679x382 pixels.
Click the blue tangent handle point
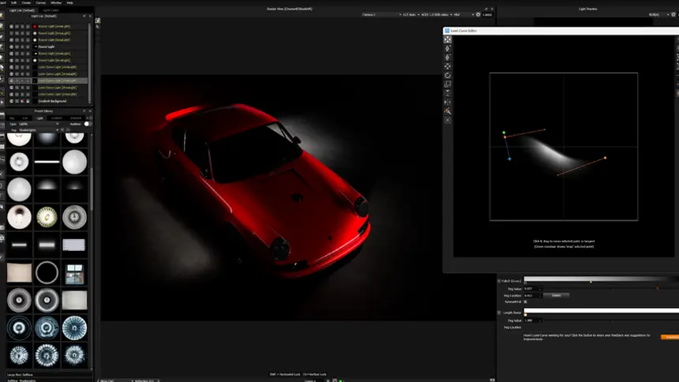pos(509,159)
